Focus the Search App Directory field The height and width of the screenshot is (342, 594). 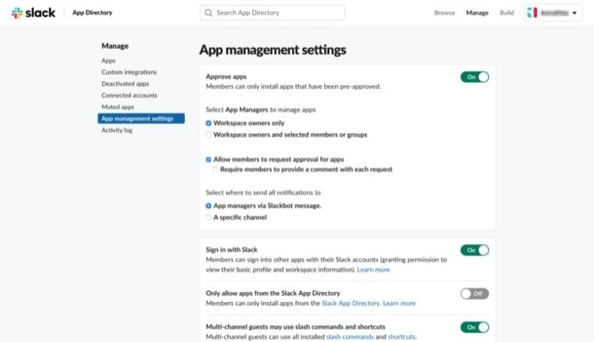(x=272, y=13)
